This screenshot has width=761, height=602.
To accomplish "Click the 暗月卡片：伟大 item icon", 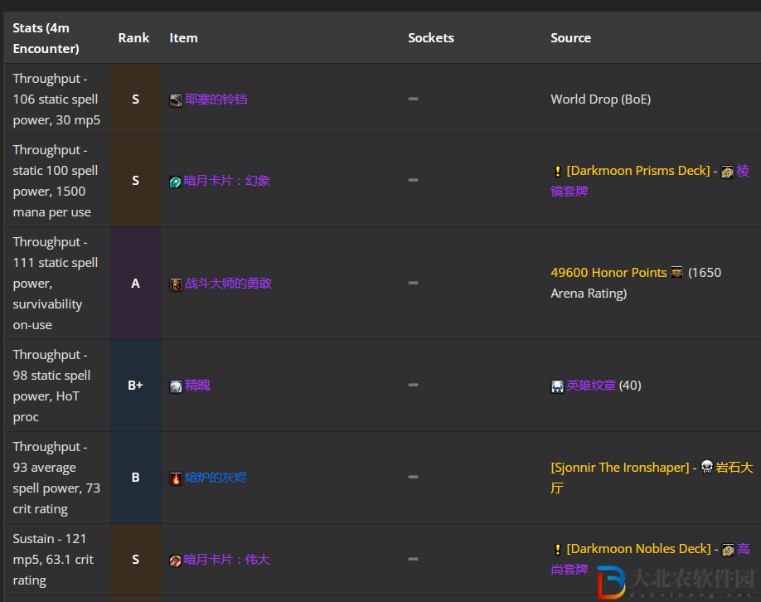I will point(175,561).
